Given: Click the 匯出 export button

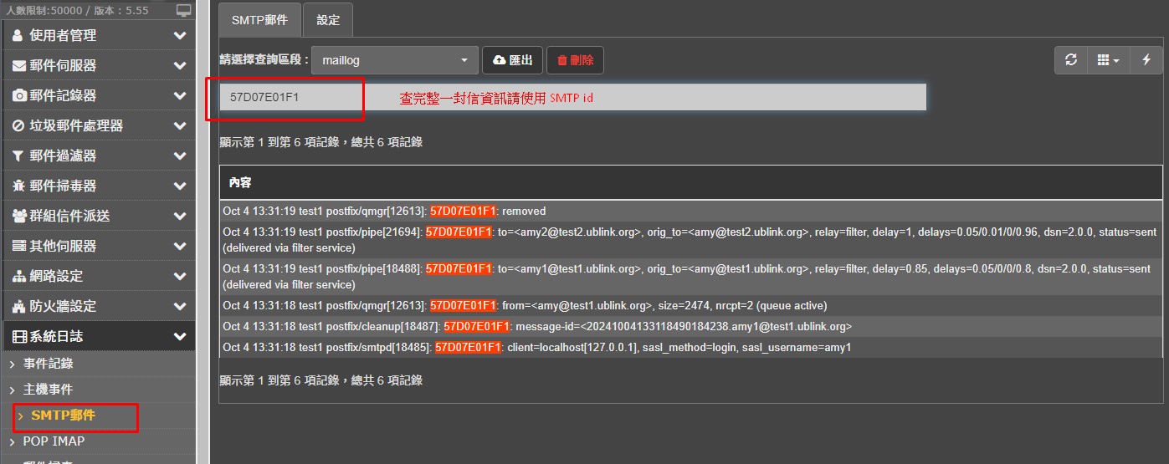Looking at the screenshot, I should pyautogui.click(x=512, y=60).
